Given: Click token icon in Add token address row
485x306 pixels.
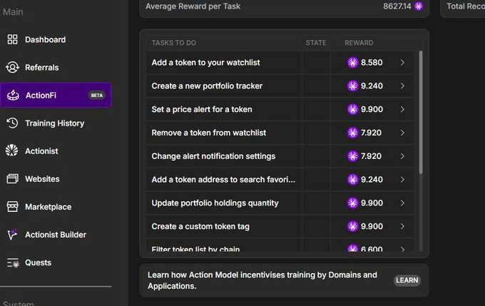Looking at the screenshot, I should coord(352,180).
